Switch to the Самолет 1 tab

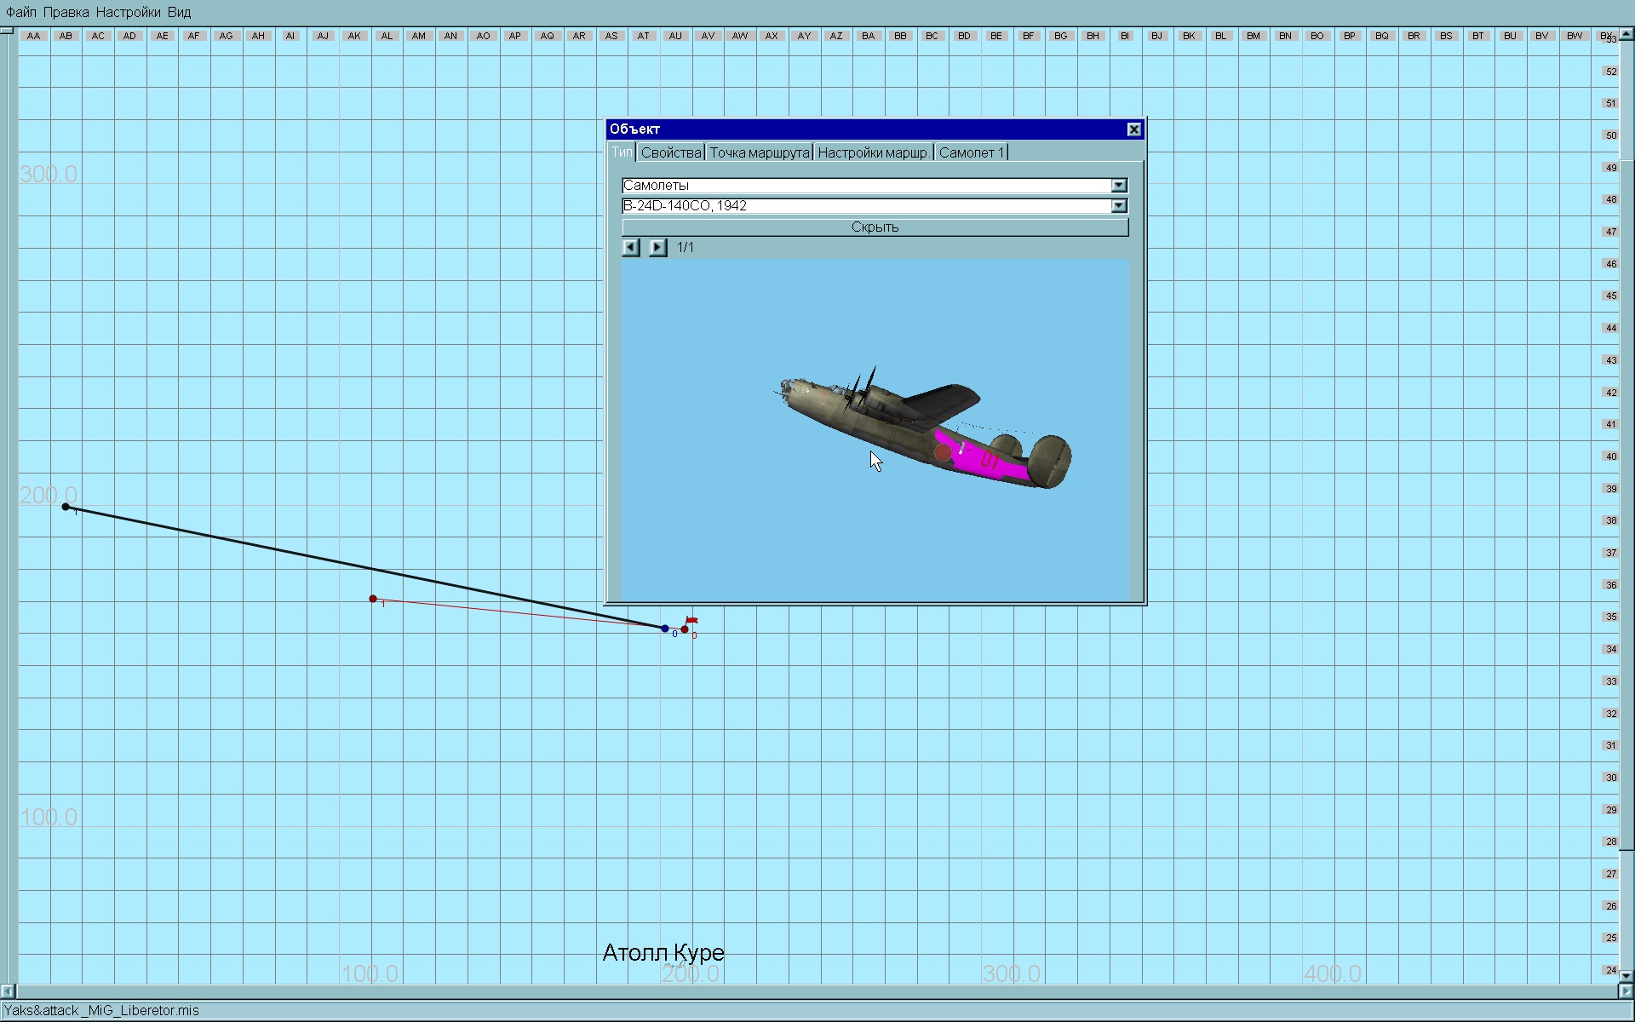click(x=971, y=152)
